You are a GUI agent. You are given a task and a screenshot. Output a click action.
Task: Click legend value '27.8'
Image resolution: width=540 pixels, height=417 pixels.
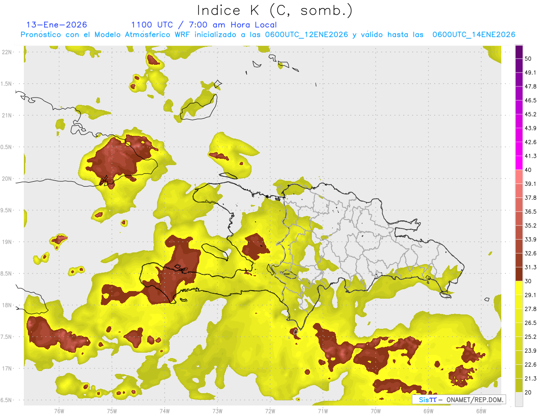coord(530,309)
